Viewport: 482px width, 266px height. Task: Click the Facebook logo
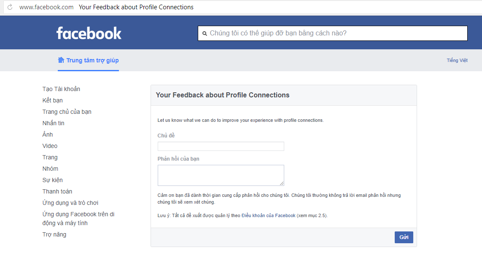89,33
